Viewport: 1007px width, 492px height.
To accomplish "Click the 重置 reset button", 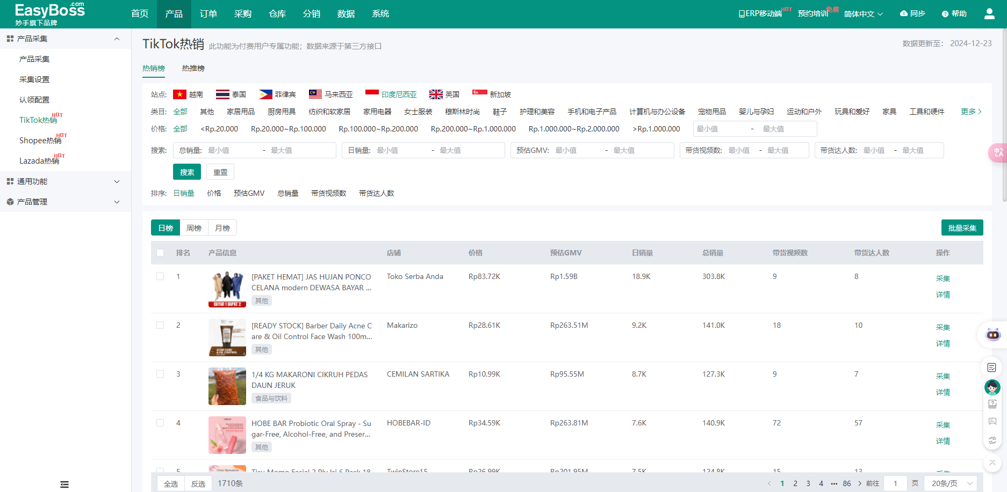I will (x=220, y=172).
